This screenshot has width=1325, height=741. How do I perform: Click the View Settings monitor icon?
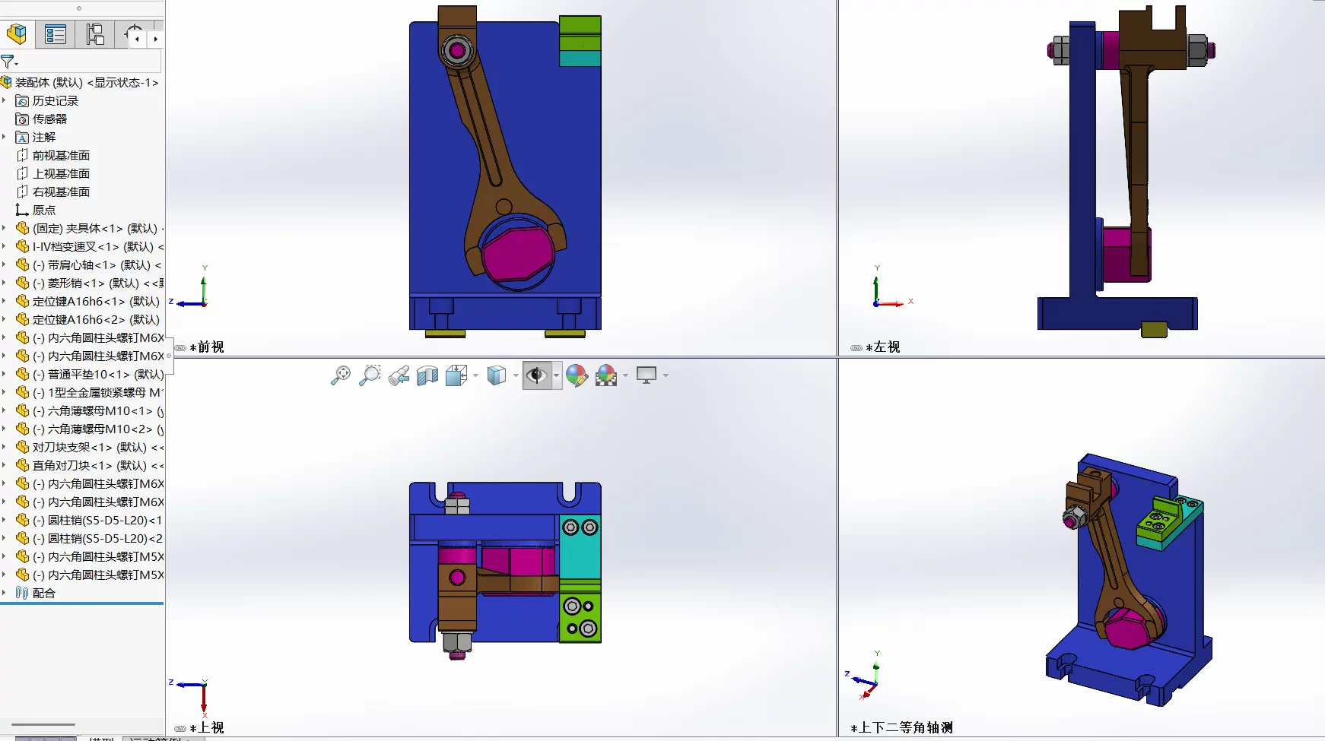pyautogui.click(x=647, y=375)
